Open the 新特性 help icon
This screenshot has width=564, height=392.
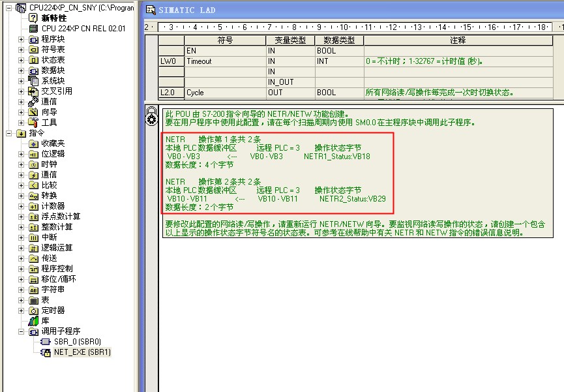[x=33, y=18]
